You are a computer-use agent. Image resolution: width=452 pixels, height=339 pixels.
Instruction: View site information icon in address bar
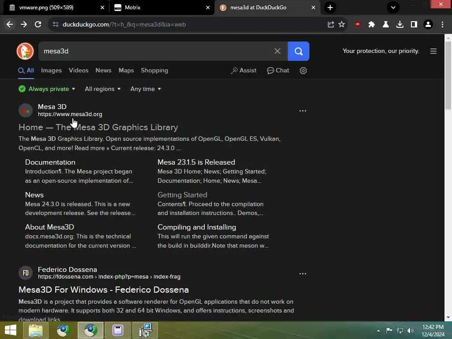(56, 25)
